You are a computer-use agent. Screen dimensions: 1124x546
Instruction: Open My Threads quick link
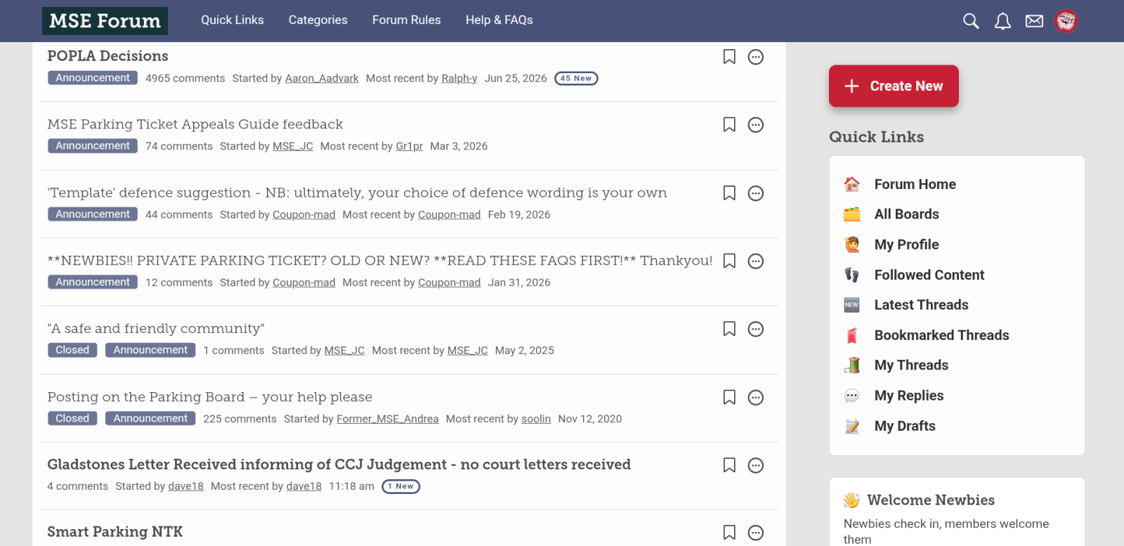click(911, 365)
